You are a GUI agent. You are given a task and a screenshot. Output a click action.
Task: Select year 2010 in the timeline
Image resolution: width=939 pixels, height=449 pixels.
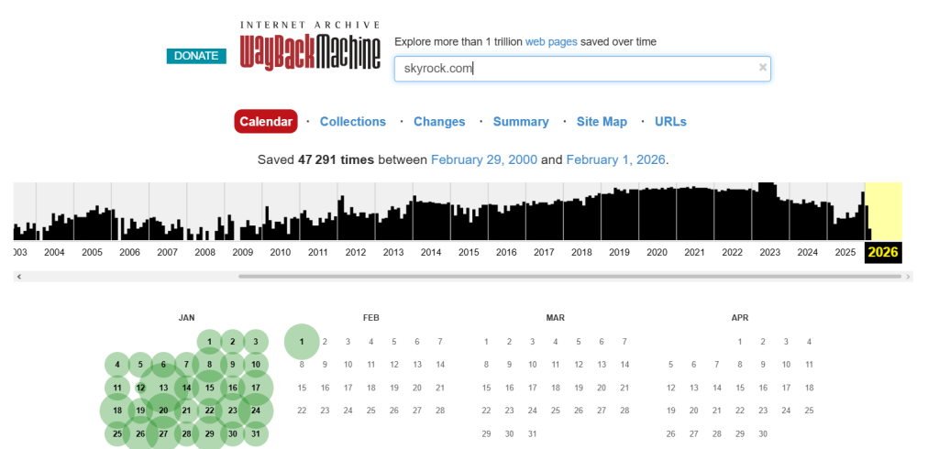click(281, 253)
